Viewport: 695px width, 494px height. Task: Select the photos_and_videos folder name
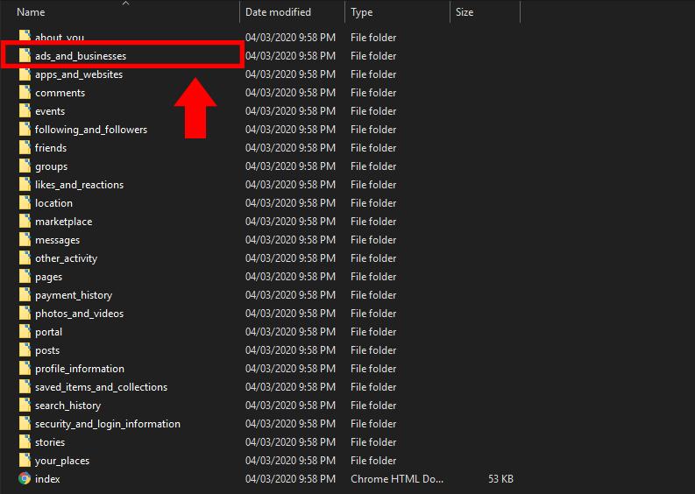80,314
